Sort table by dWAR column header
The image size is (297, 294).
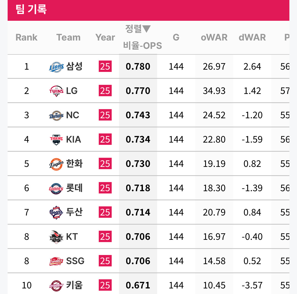(252, 37)
